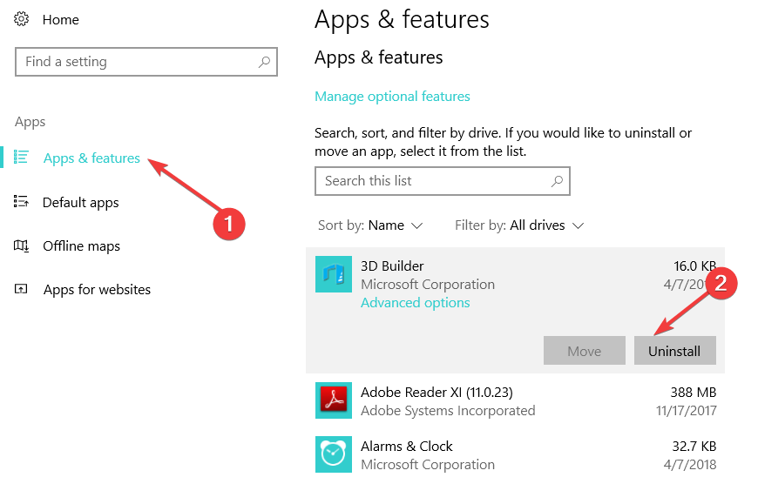Open Advanced options for 3D Builder
Image resolution: width=758 pixels, height=484 pixels.
pyautogui.click(x=415, y=303)
